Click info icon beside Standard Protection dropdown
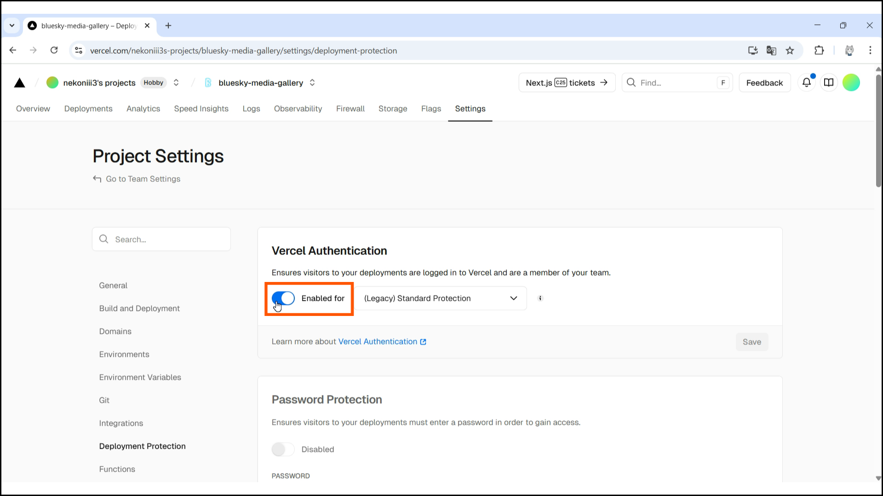 coord(540,299)
